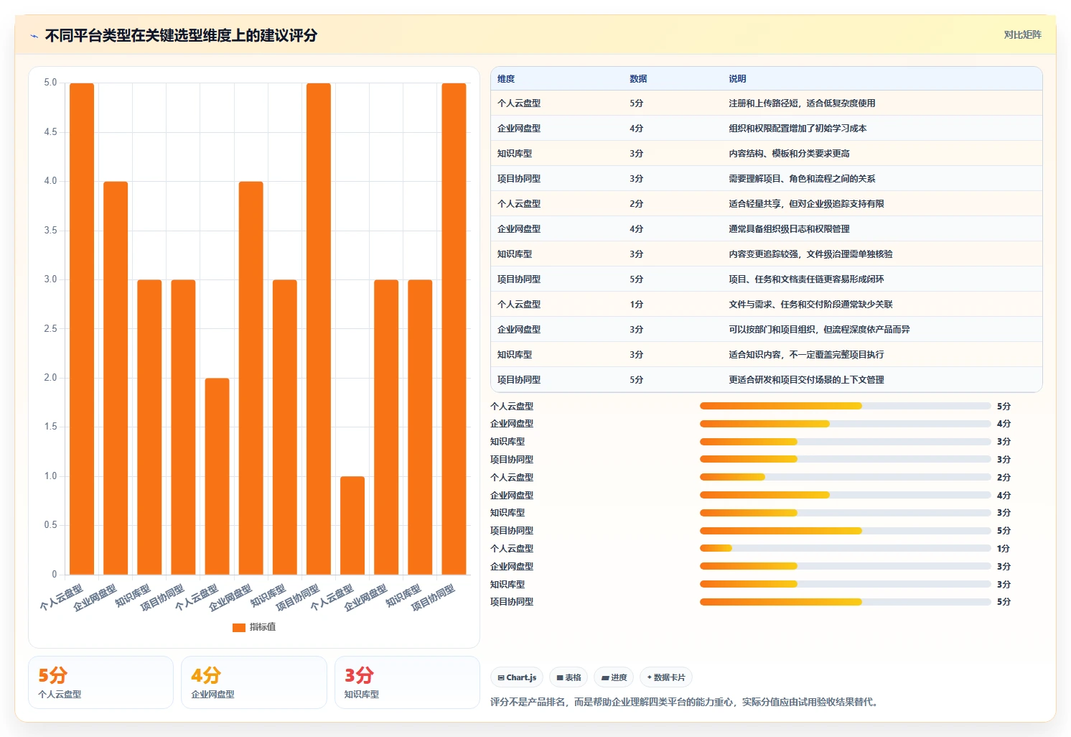Click the chart bar reaching value 2.0
1071x737 pixels.
(217, 476)
